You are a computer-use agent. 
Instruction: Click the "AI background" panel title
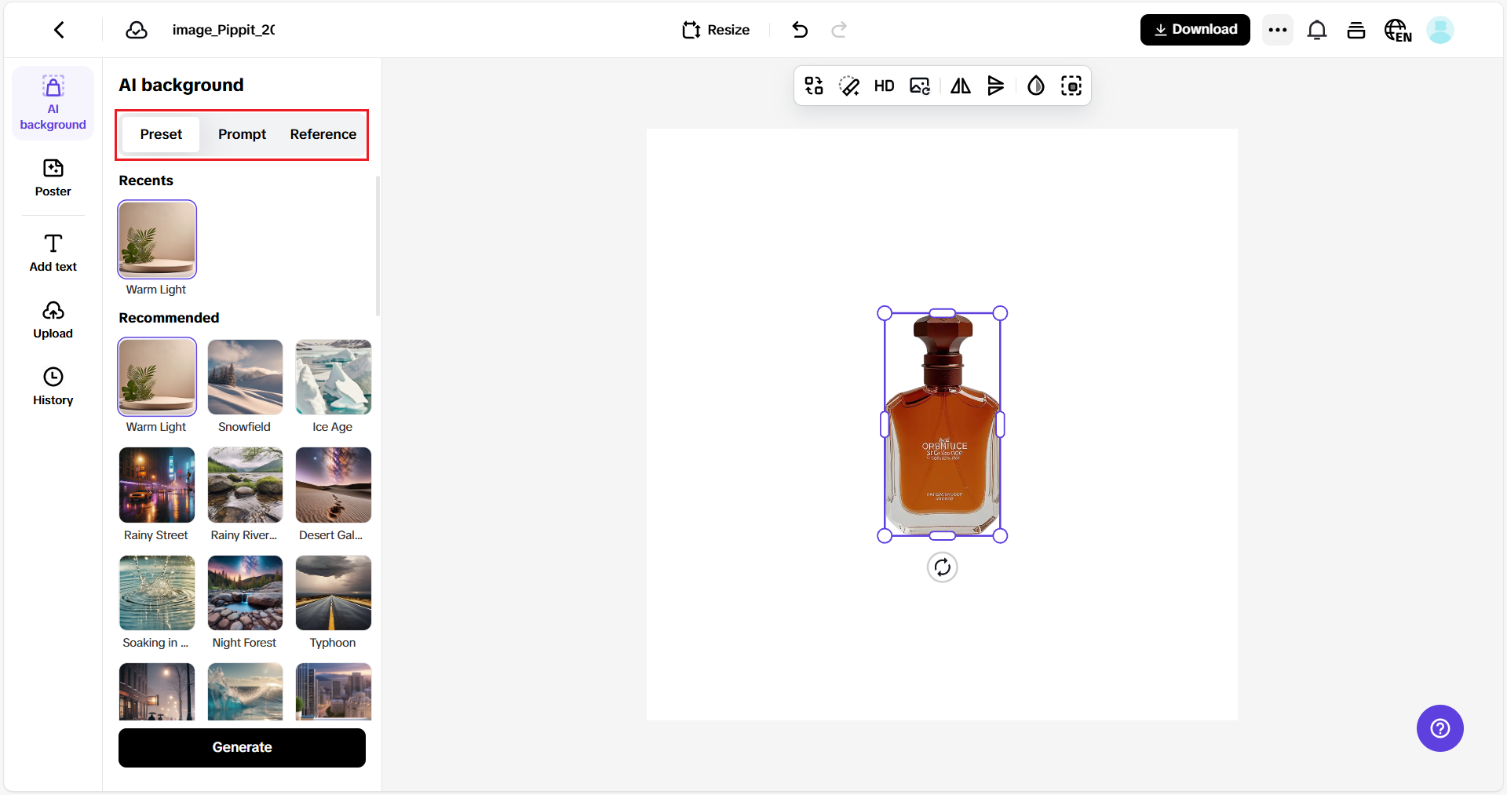(x=181, y=85)
